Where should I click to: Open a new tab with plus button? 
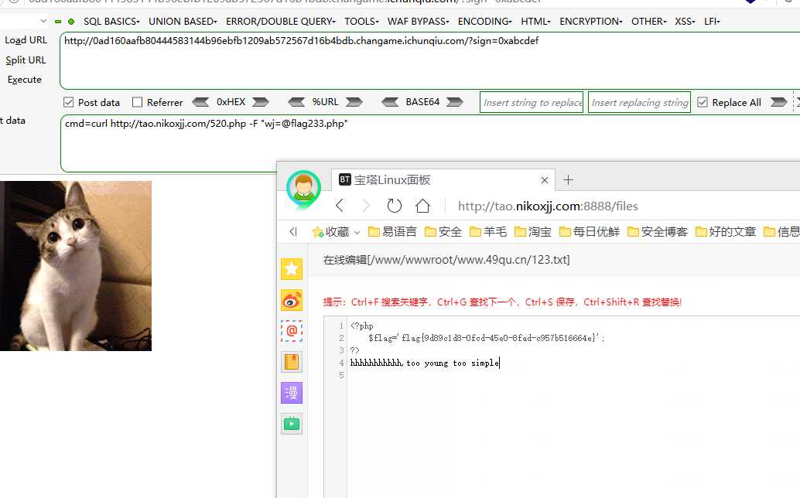tap(568, 180)
